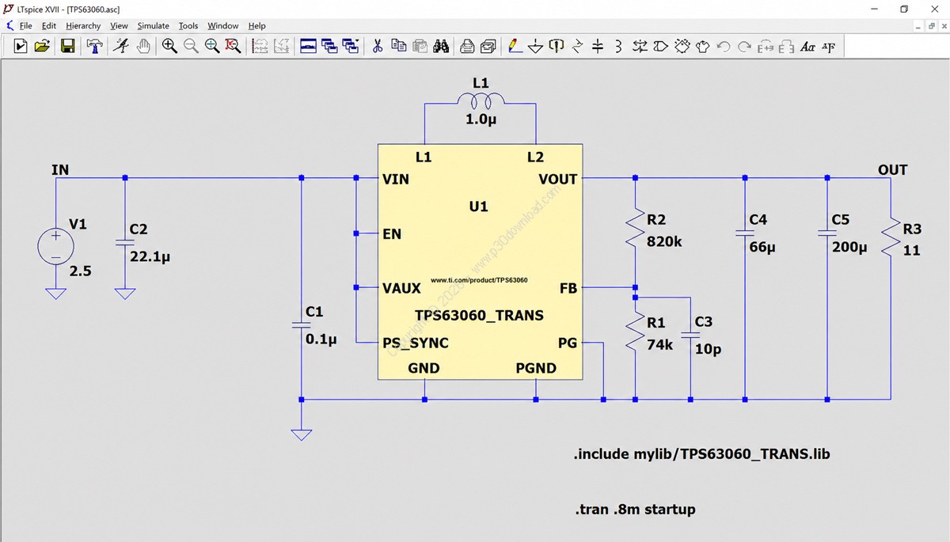Click the IN net label
This screenshot has width=950, height=542.
click(60, 169)
